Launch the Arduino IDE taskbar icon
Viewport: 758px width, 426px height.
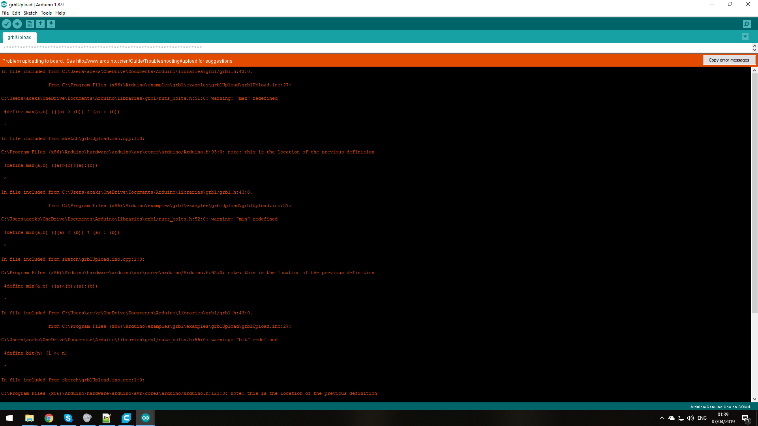145,418
